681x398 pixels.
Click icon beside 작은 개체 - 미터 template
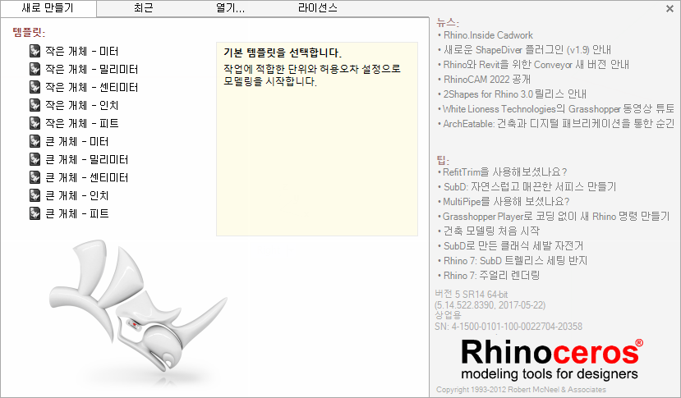[x=35, y=51]
